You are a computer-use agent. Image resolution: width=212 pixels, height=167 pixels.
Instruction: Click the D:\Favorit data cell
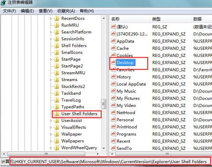(202, 70)
